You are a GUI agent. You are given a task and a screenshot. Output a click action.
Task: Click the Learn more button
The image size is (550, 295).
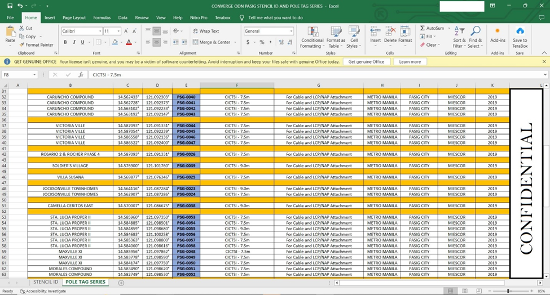coord(410,61)
